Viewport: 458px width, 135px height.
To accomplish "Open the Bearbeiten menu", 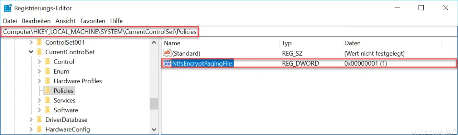I will pyautogui.click(x=36, y=21).
